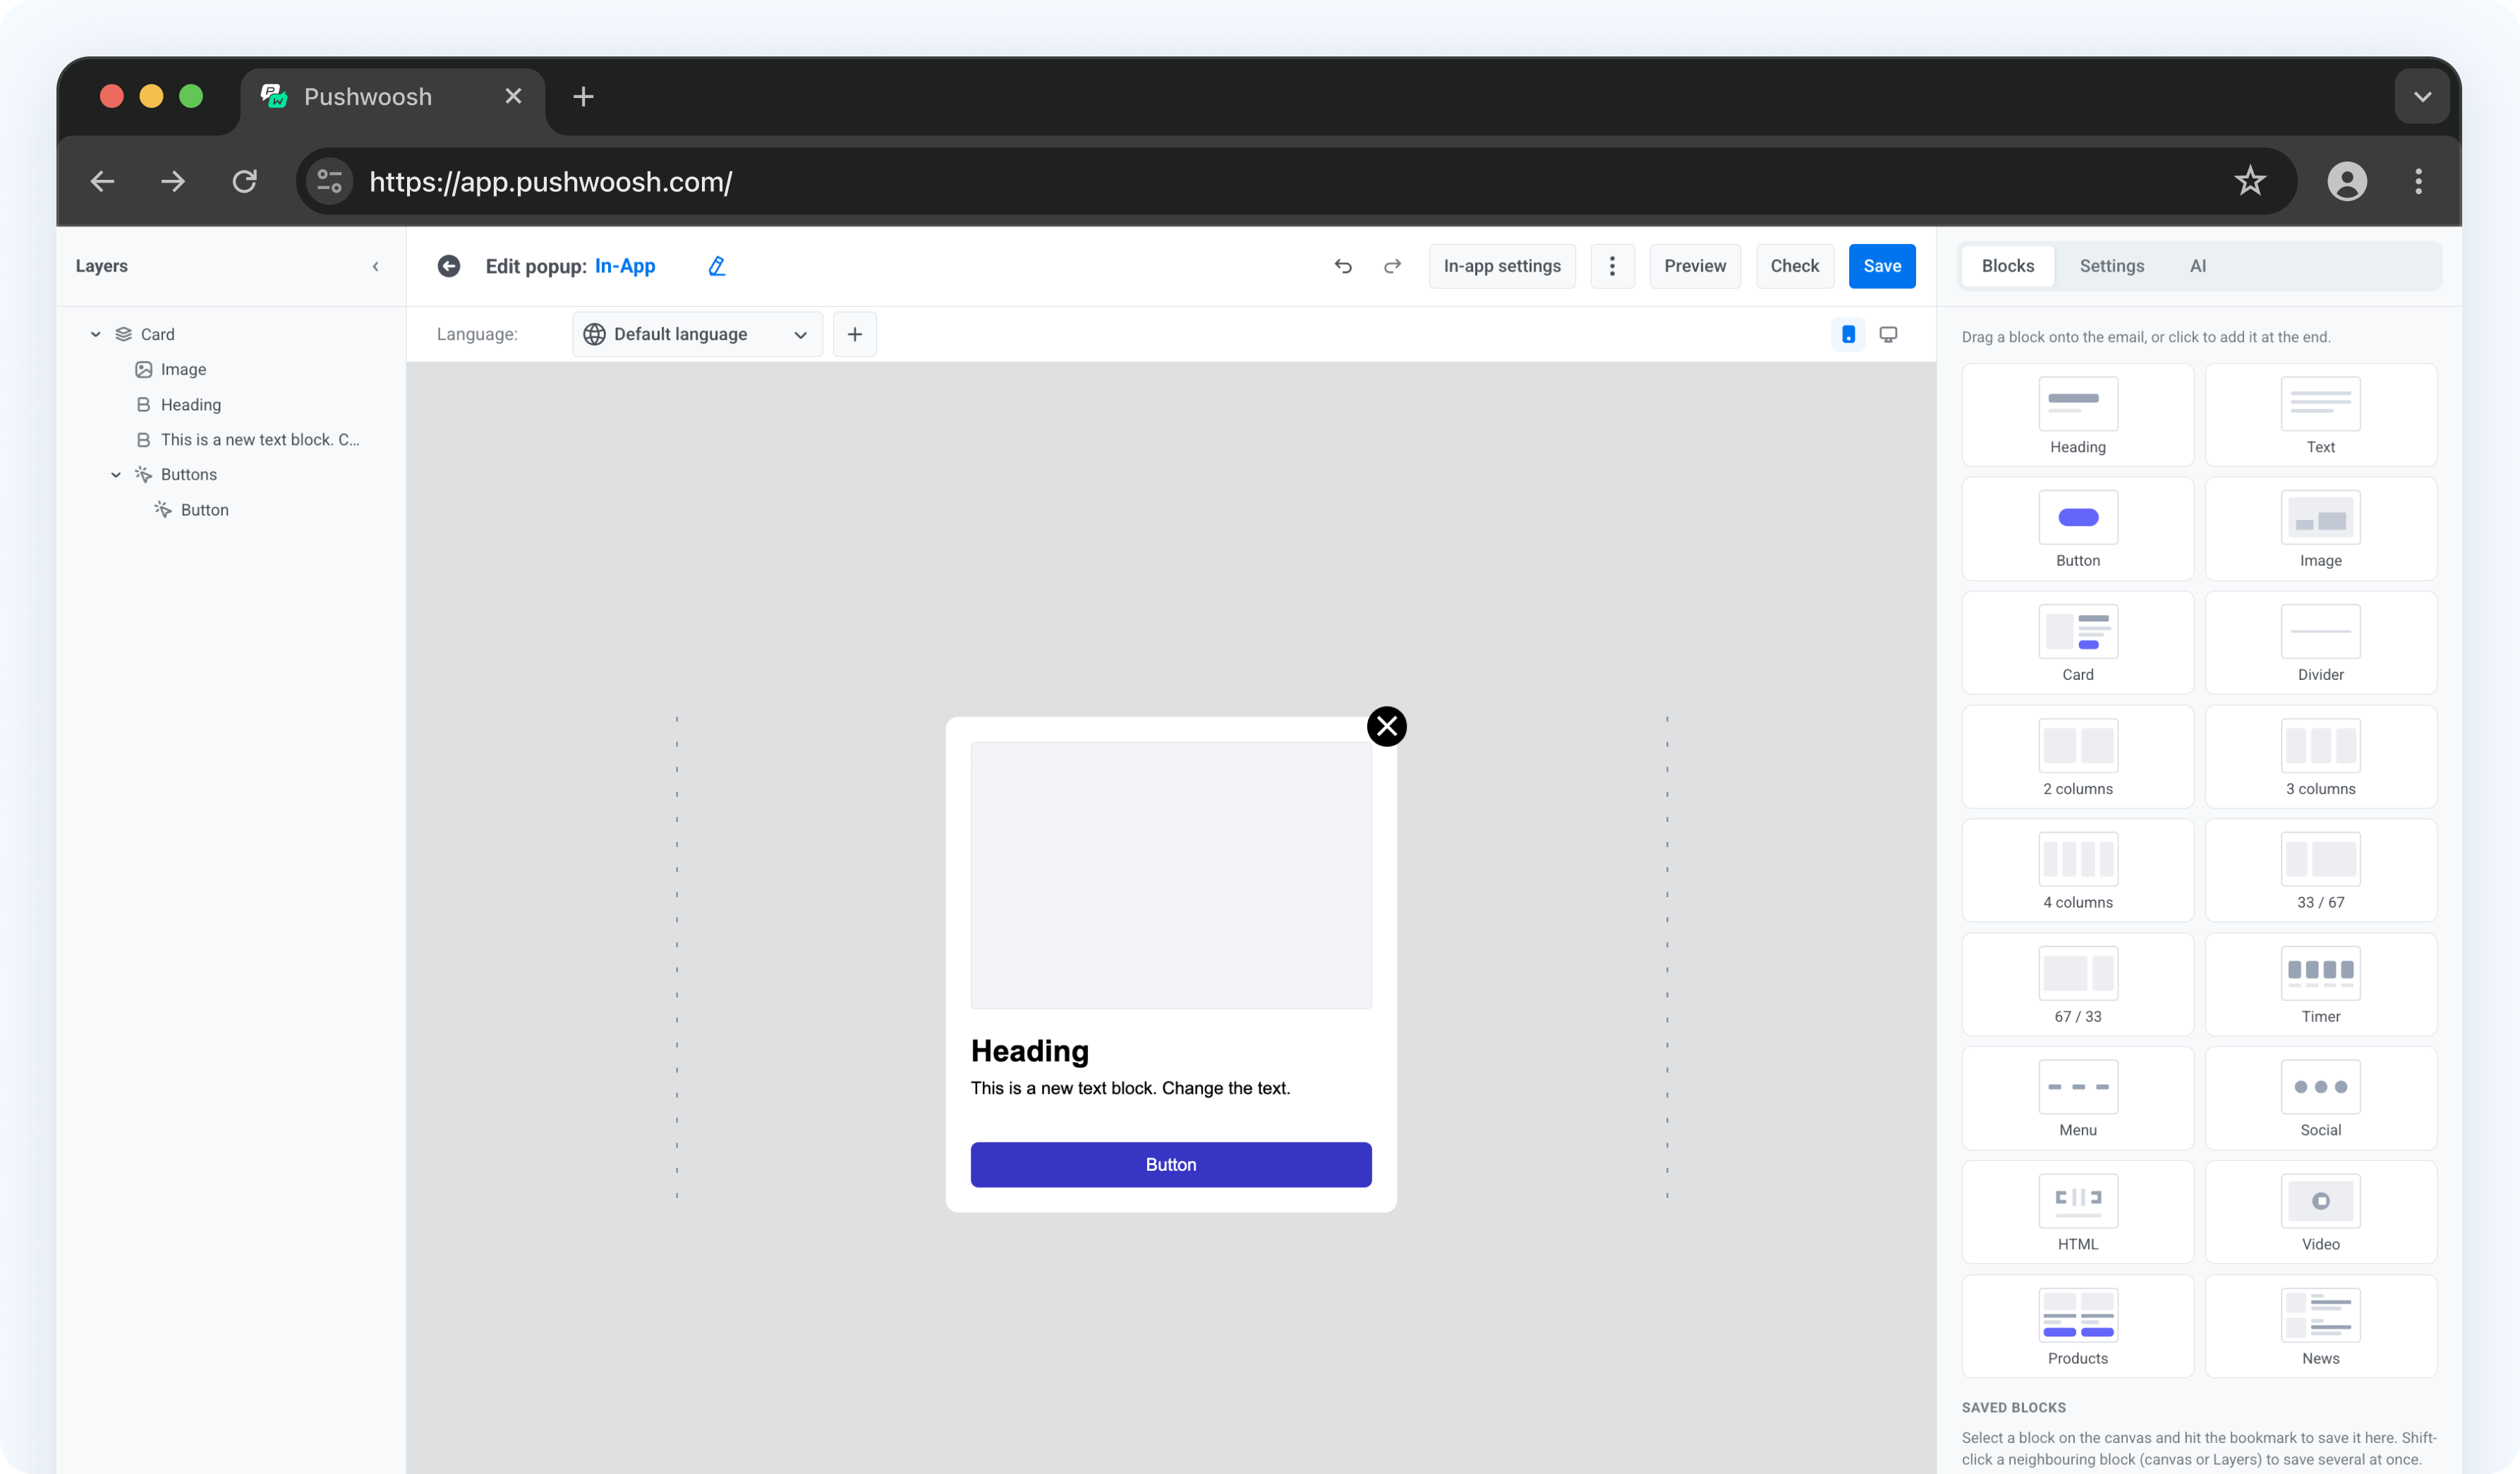
Task: Select the Heading text in the popup
Action: pos(1030,1051)
